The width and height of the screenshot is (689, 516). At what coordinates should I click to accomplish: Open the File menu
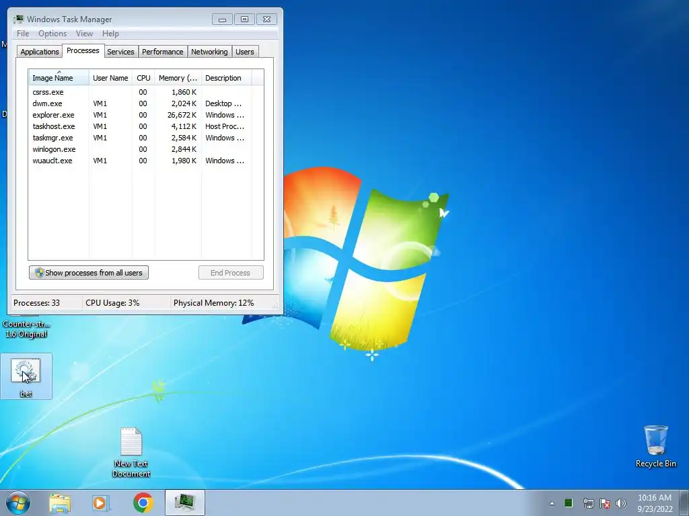pyautogui.click(x=23, y=34)
